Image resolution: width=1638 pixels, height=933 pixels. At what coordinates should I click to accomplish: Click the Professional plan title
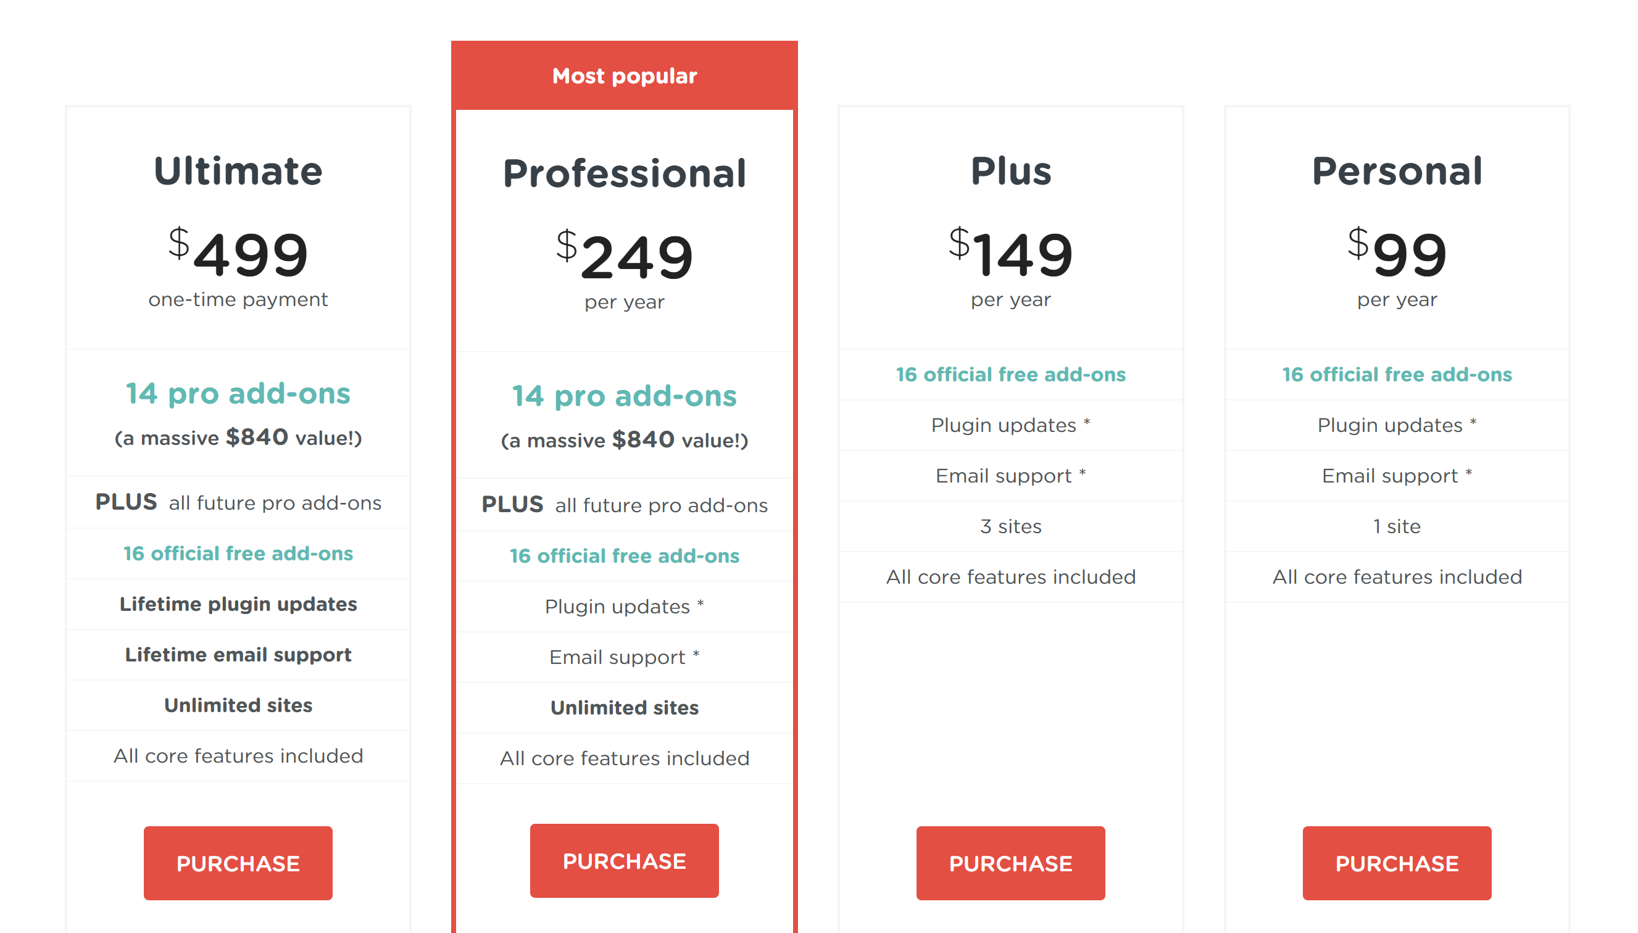coord(624,172)
